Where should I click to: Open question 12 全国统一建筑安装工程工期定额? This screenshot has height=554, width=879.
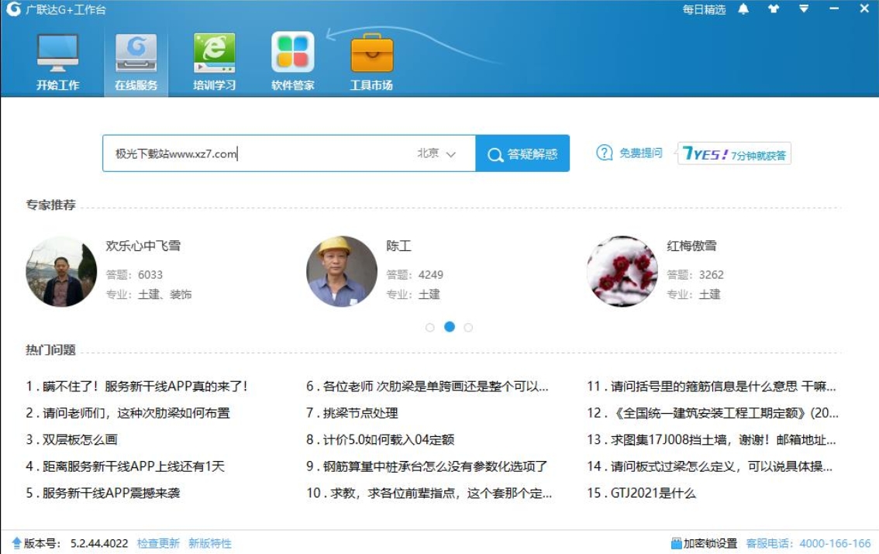(713, 413)
